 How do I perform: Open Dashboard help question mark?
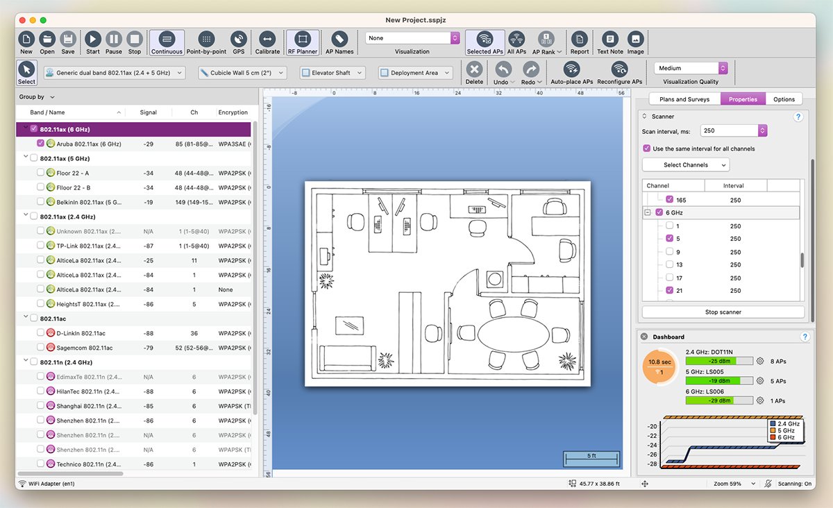(805, 337)
